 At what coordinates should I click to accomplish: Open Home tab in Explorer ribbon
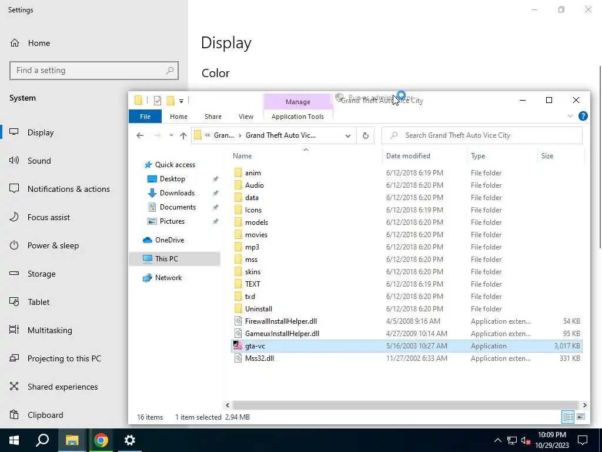click(x=179, y=117)
